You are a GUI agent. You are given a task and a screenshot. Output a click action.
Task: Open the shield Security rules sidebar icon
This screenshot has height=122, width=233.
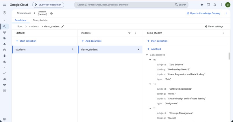tap(5, 32)
